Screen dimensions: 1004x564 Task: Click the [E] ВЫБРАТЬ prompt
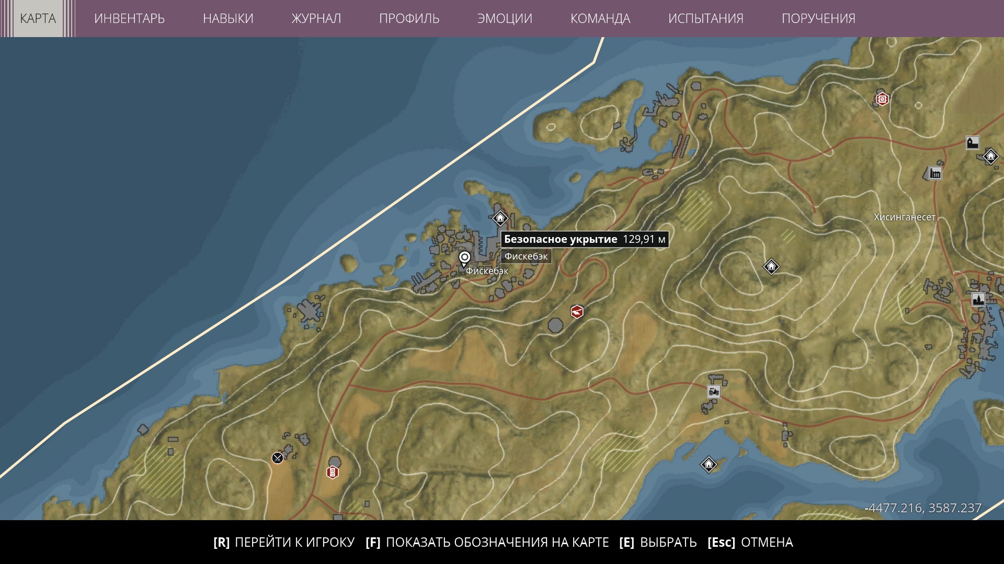pos(658,543)
